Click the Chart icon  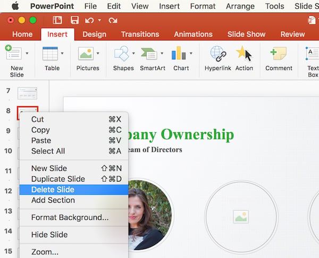click(x=179, y=53)
